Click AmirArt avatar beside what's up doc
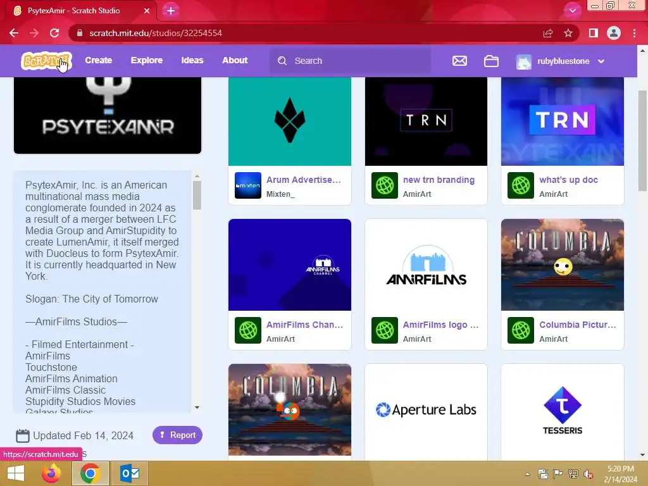 [521, 185]
